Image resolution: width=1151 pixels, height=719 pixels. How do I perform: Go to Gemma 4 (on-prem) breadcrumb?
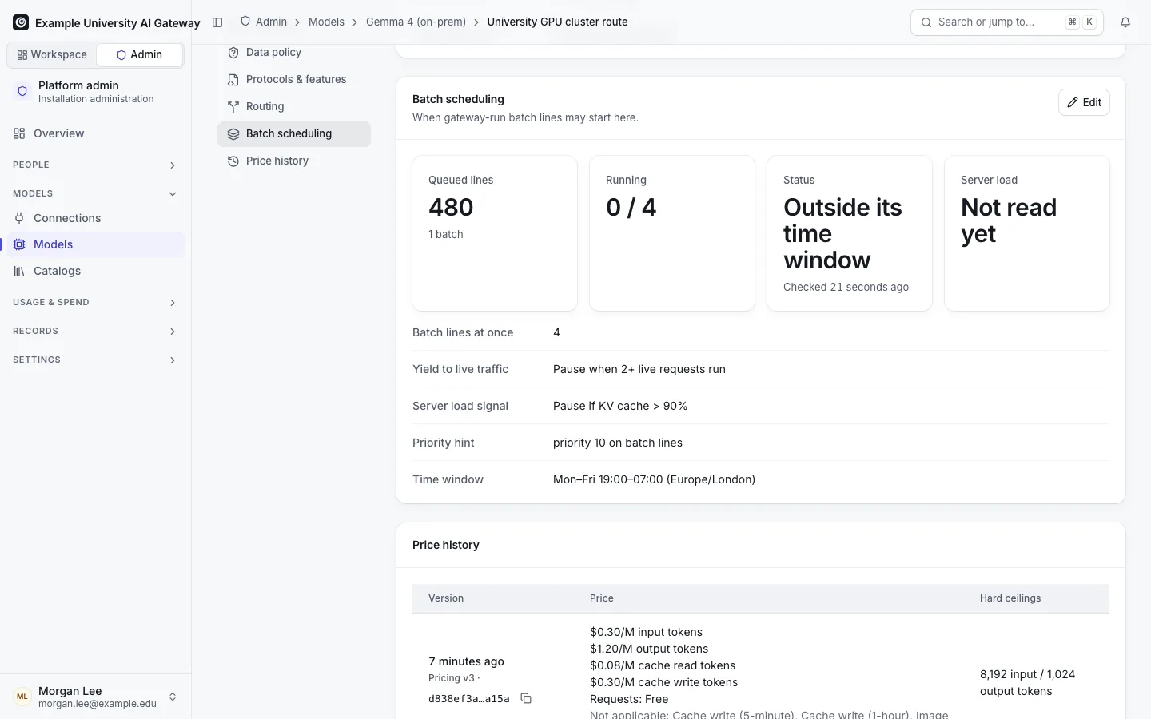tap(416, 22)
